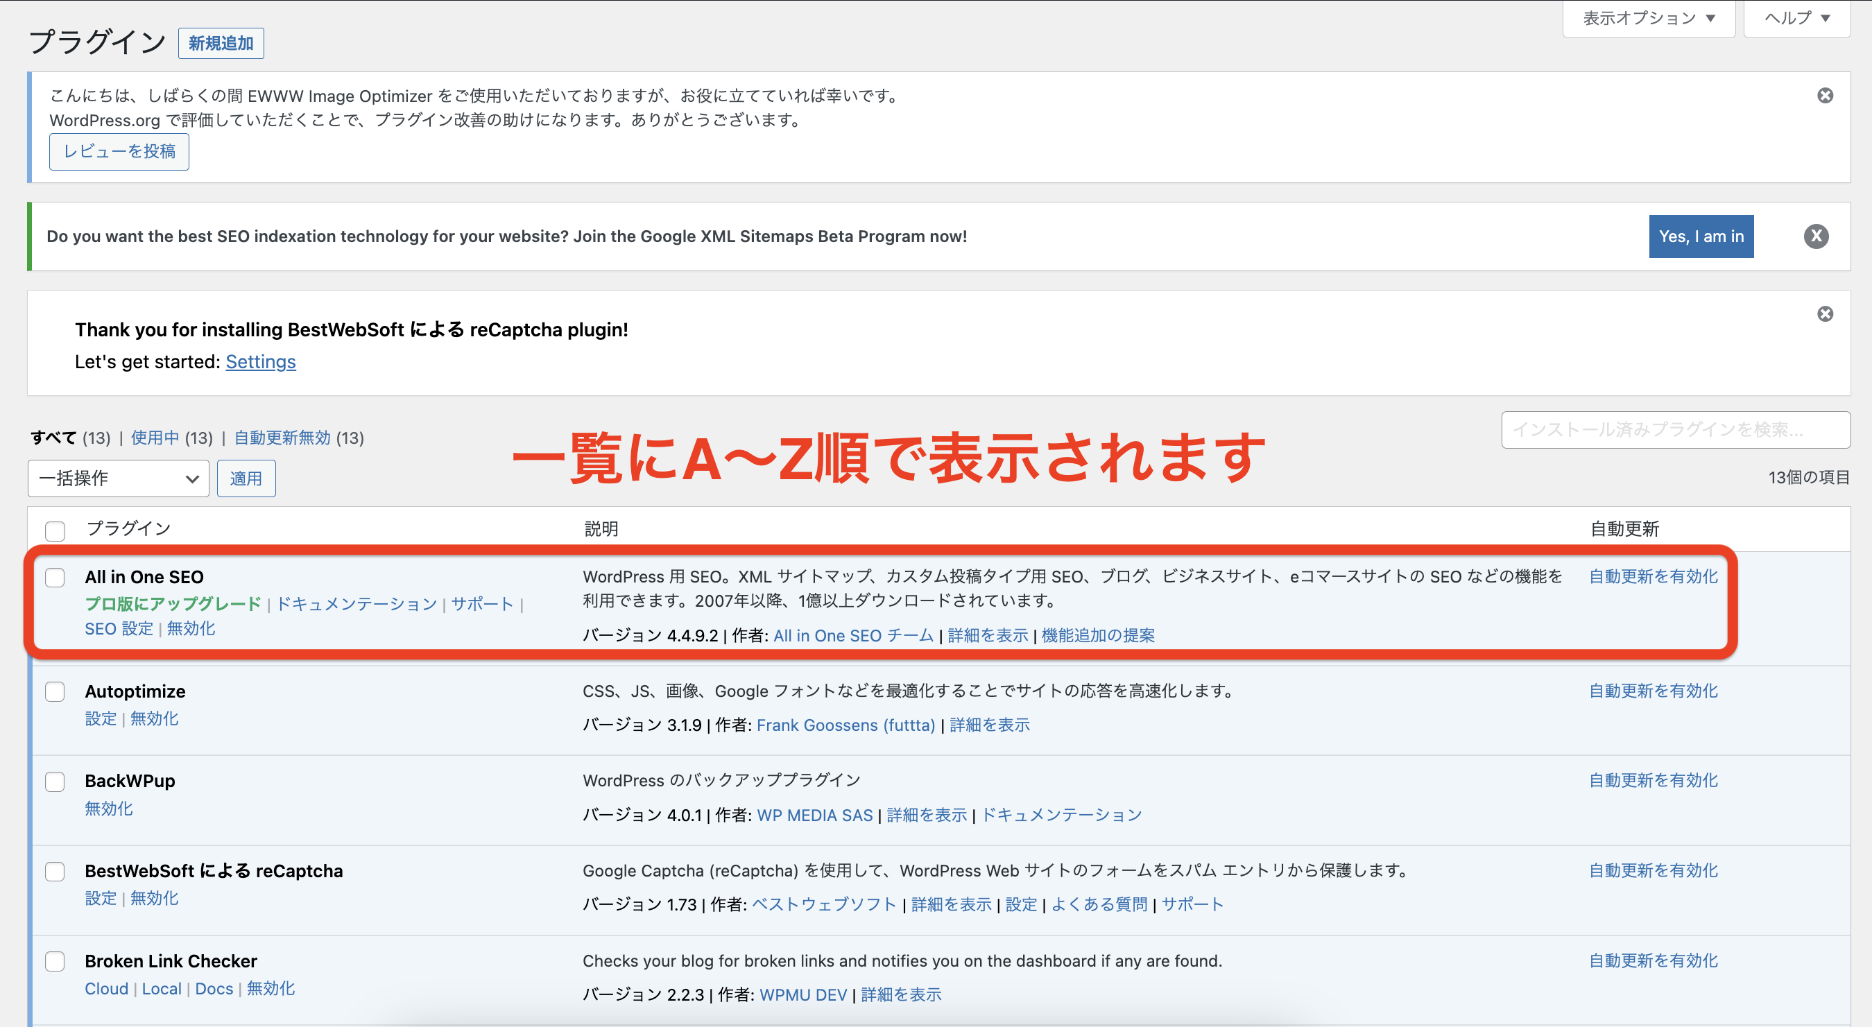Screen dimensions: 1872x1027
Task: View details 詳細を表示 for All in One SEO
Action: coord(988,635)
